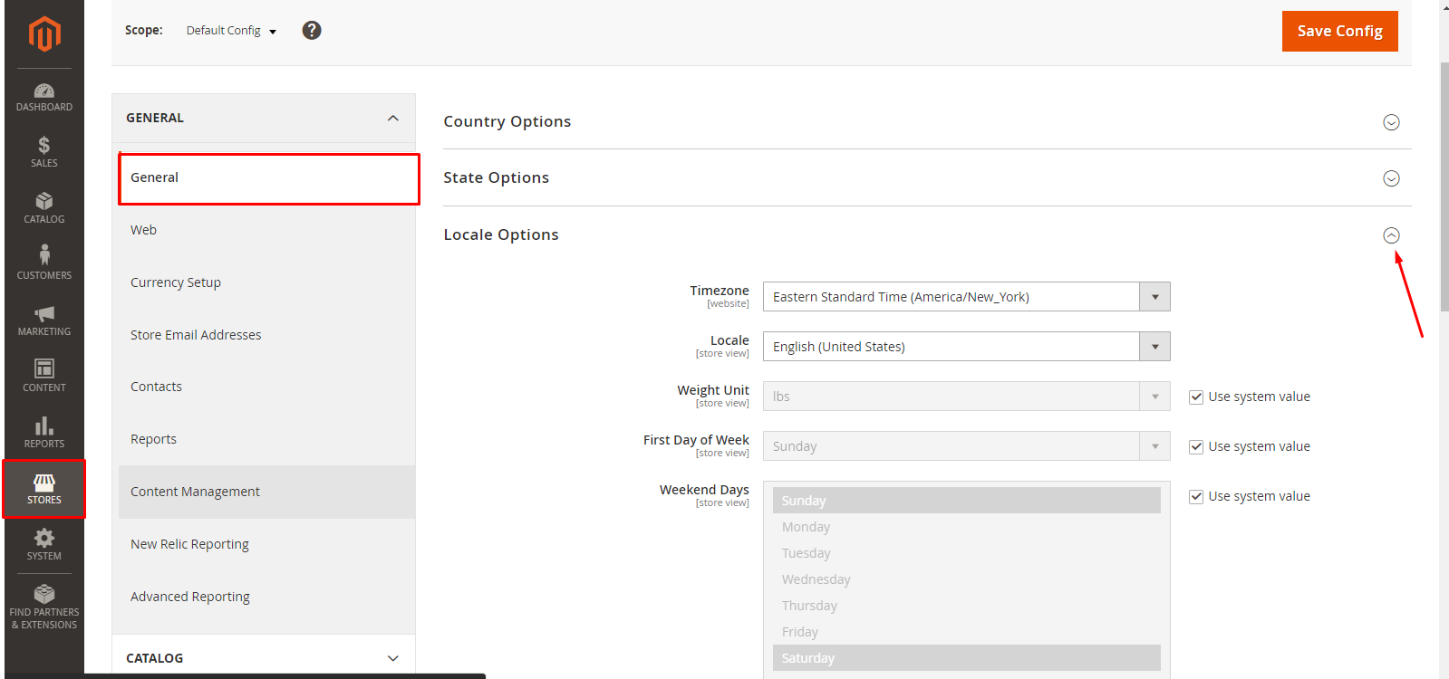Open the disabled Weight Unit dropdown
This screenshot has height=679, width=1449.
pos(967,397)
